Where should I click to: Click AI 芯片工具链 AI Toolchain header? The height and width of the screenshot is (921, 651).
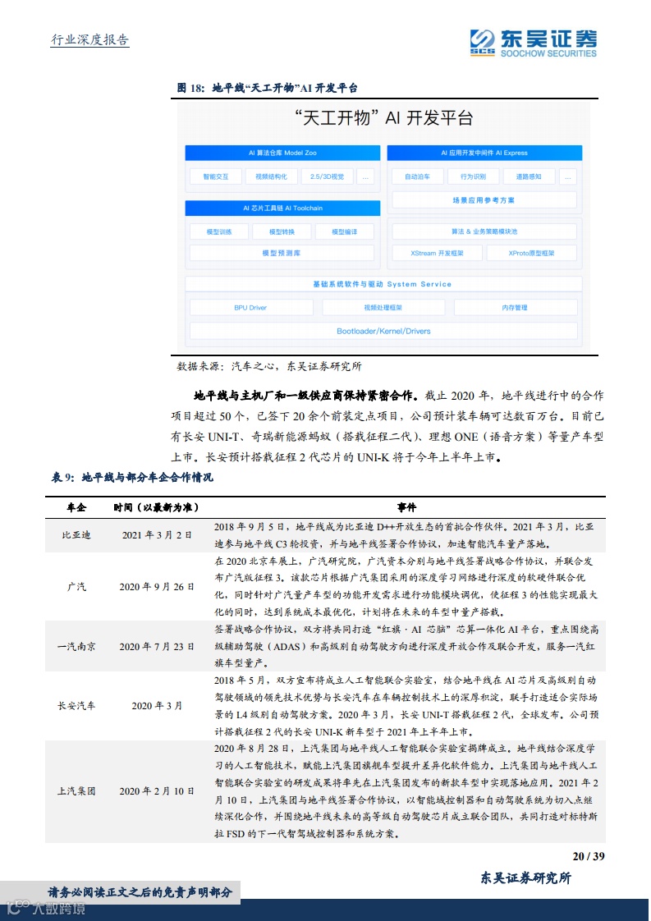click(282, 208)
